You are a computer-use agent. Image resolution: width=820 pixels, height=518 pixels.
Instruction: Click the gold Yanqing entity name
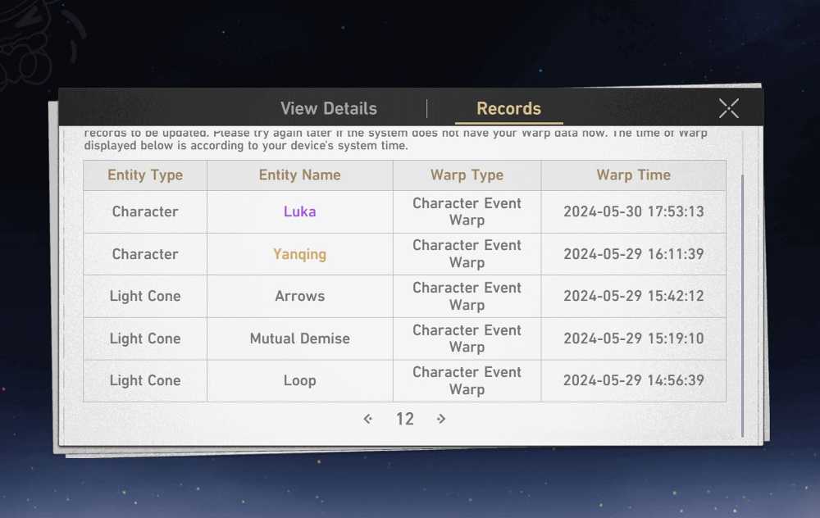[x=299, y=254]
